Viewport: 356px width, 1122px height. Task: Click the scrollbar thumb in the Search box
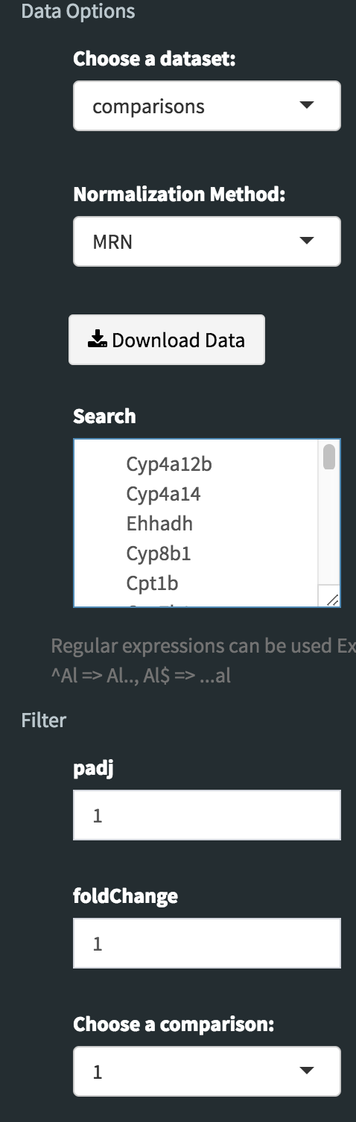[329, 457]
